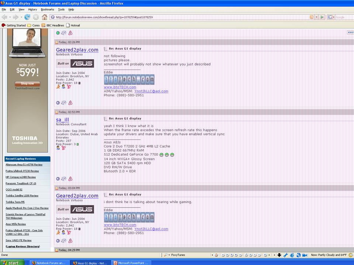Viewport: 354px width, 265px height.
Task: Switch to Notebook Forums taskbar window
Action: (49, 263)
